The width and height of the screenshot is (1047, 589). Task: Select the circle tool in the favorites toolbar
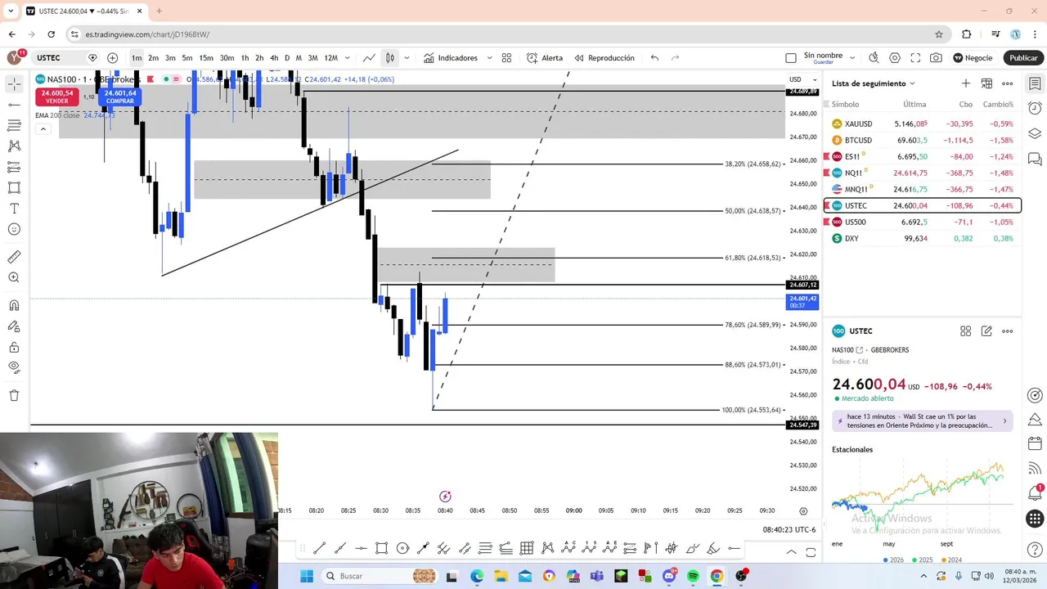click(x=402, y=548)
